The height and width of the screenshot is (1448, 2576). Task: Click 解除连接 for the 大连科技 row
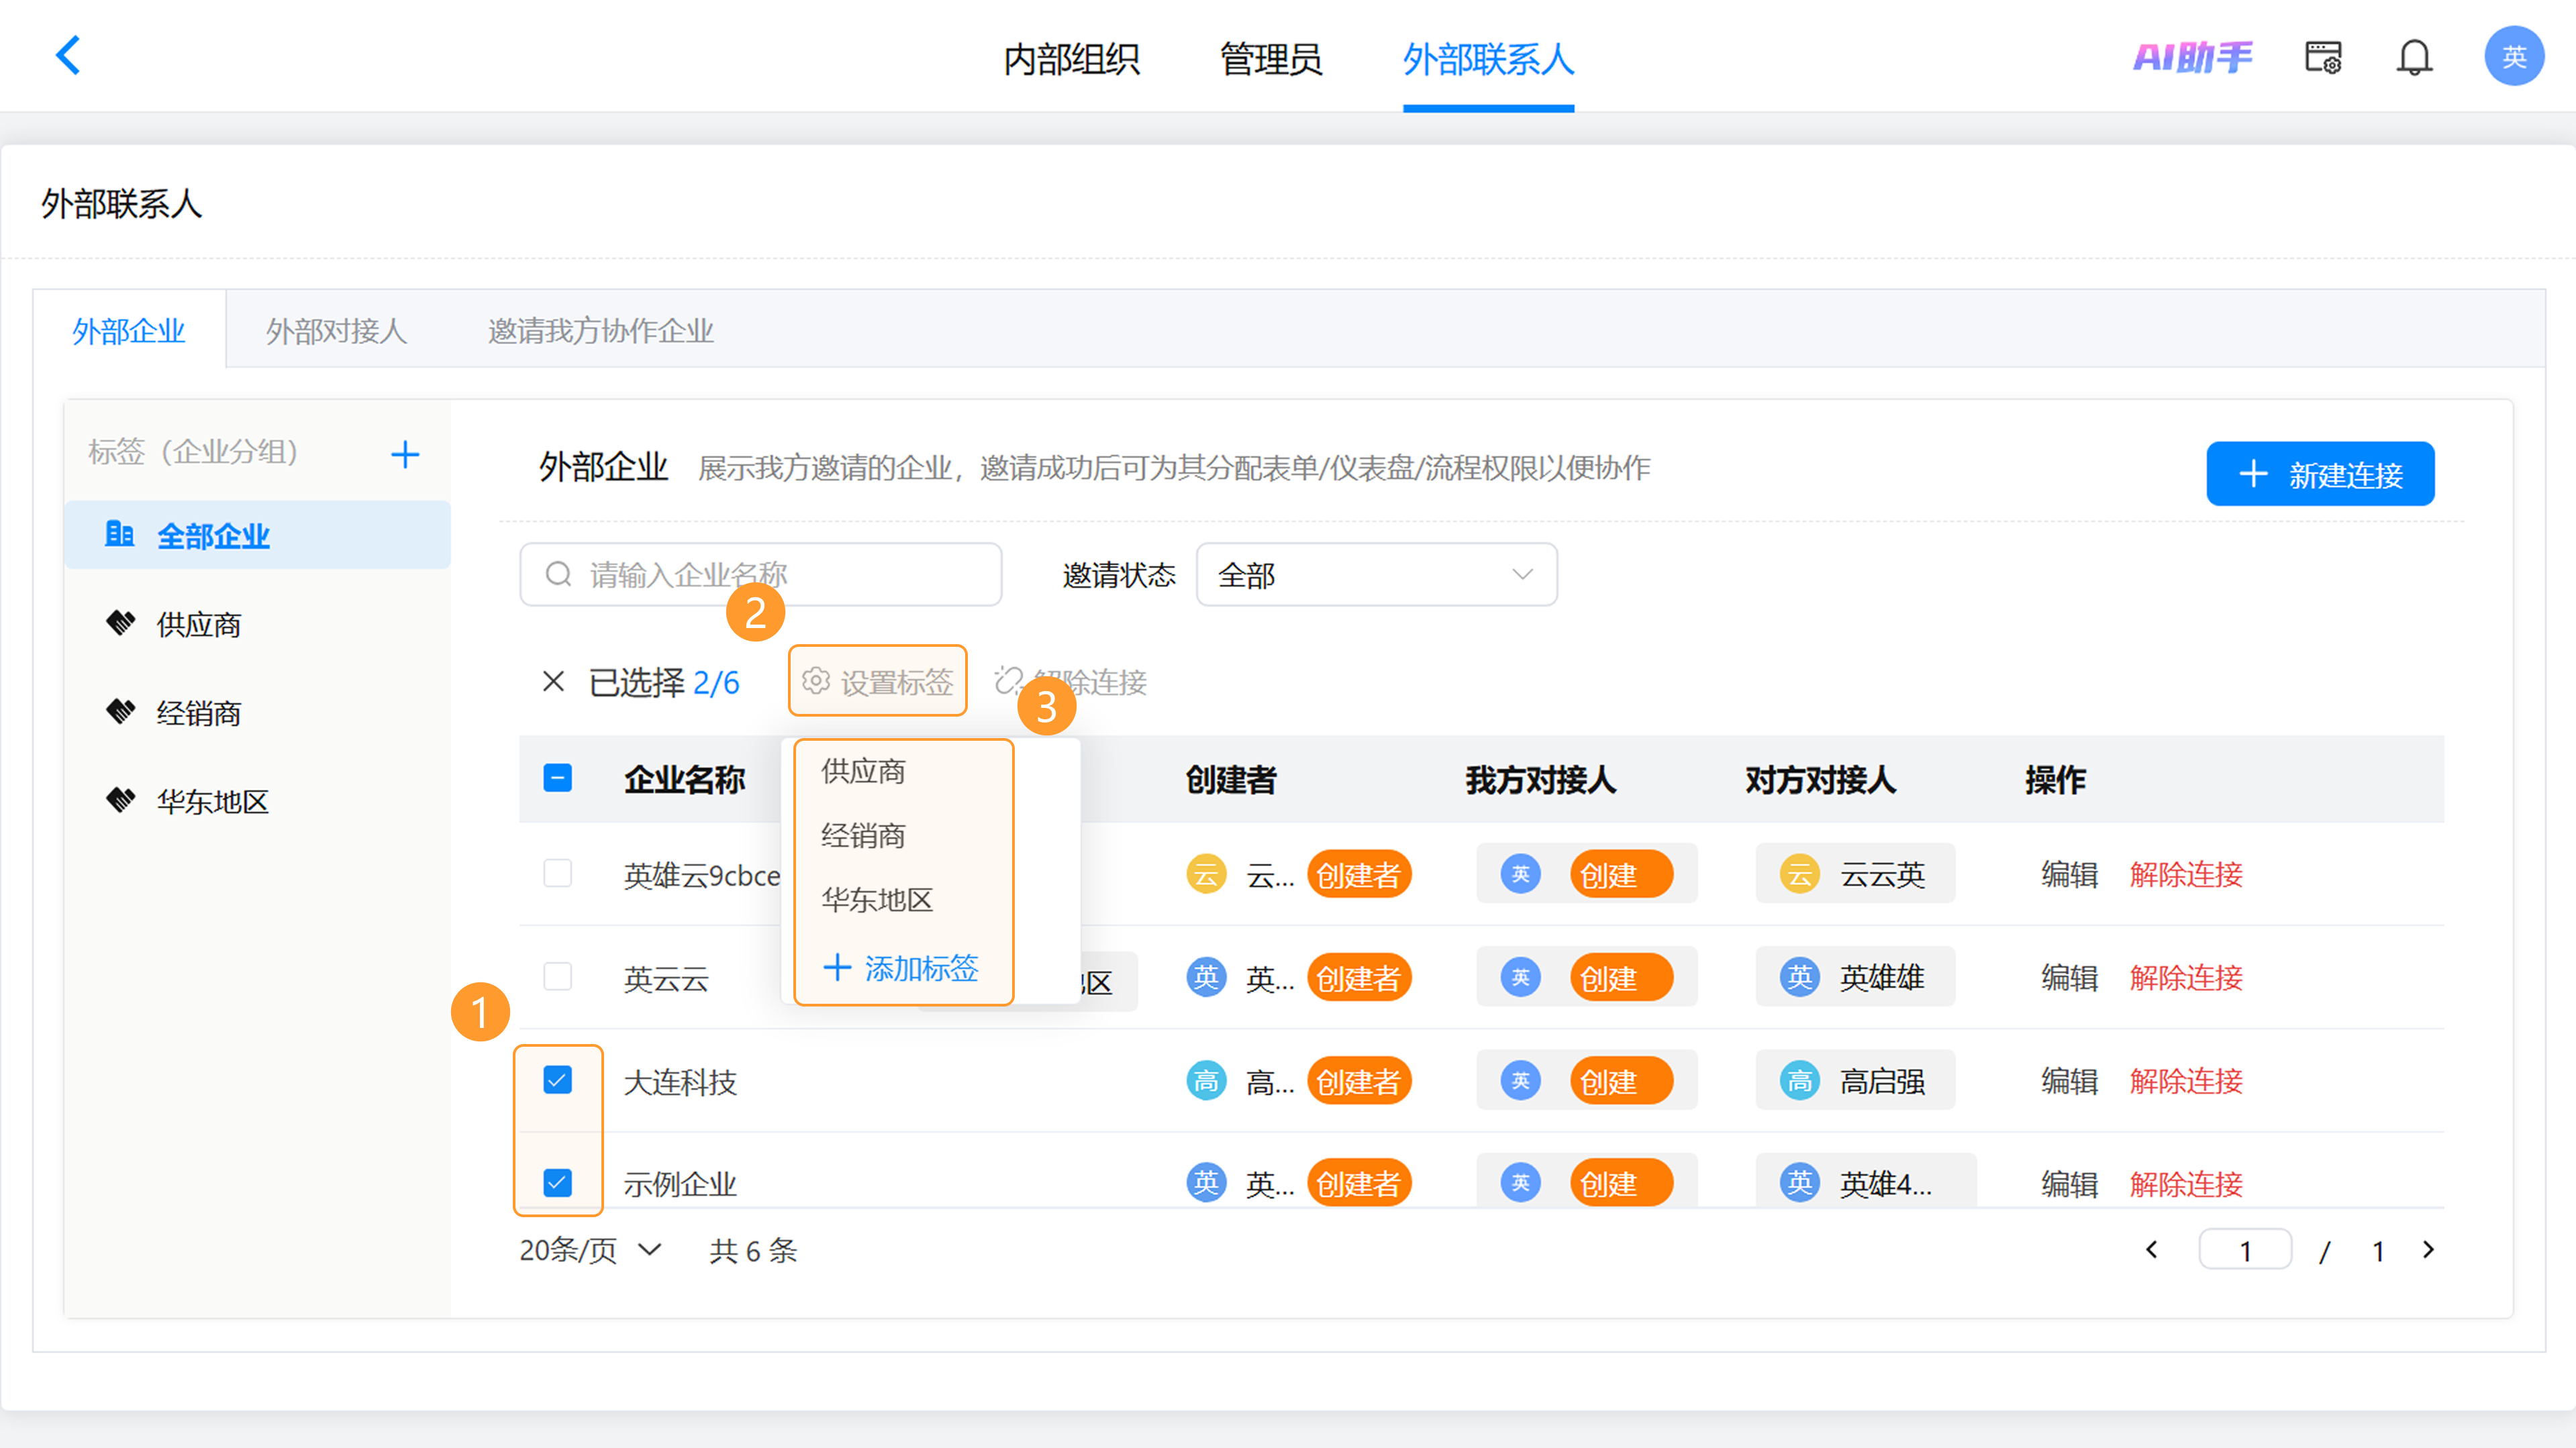point(2186,1081)
